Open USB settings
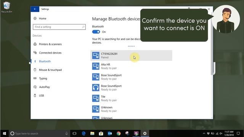Screen dimensions: 244x137 (42, 96)
